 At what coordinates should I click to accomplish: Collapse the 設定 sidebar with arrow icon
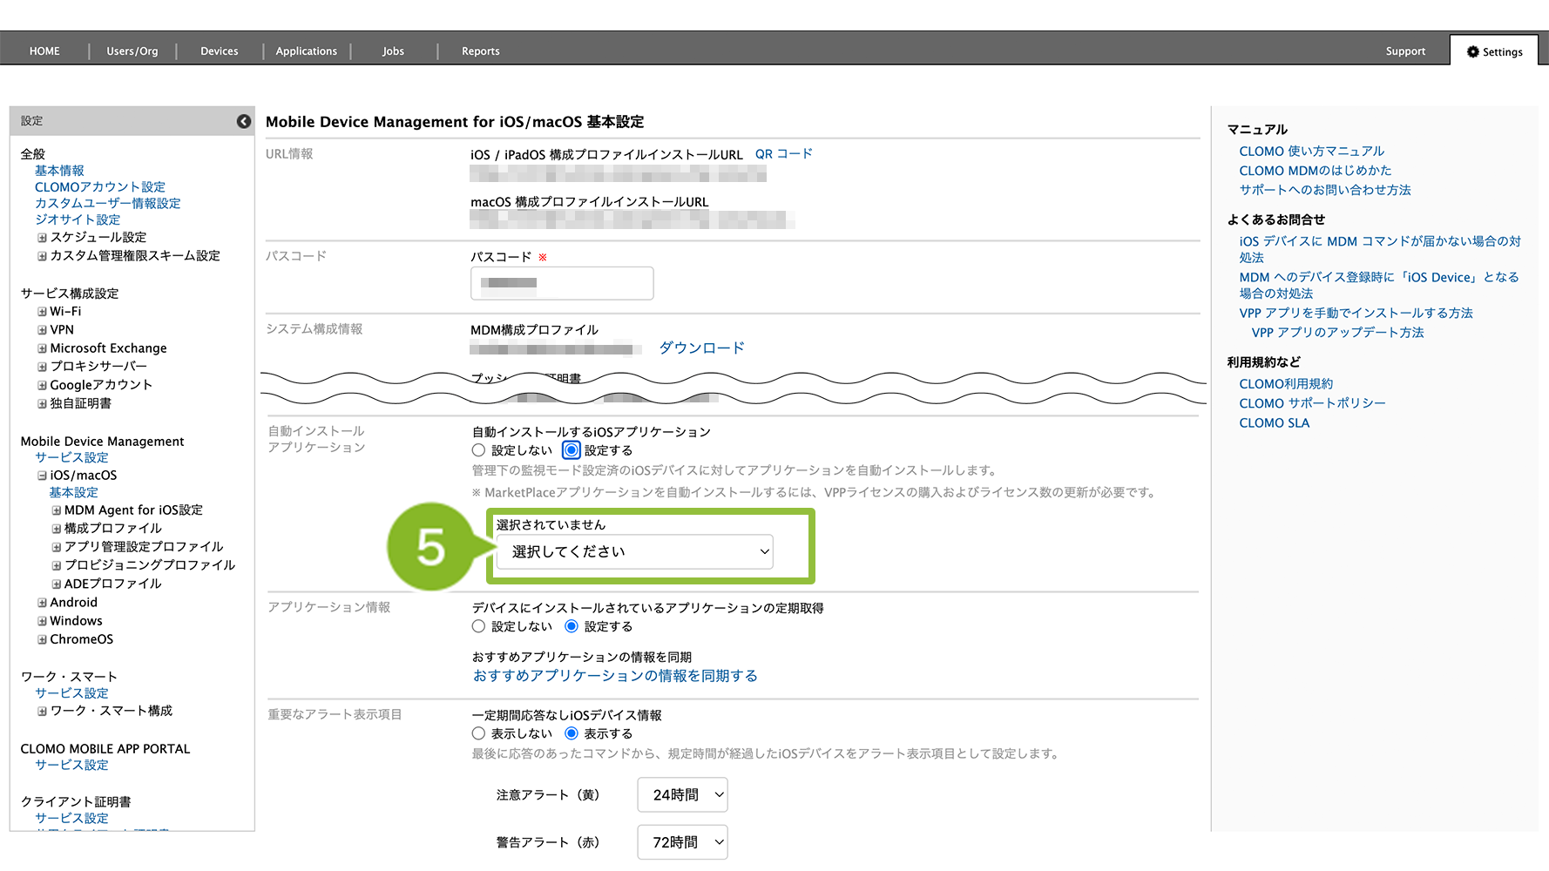(244, 121)
